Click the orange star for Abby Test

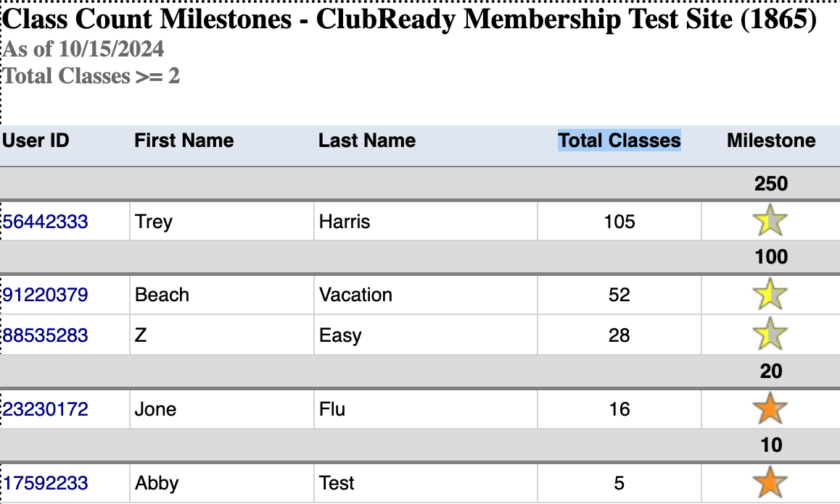(770, 482)
